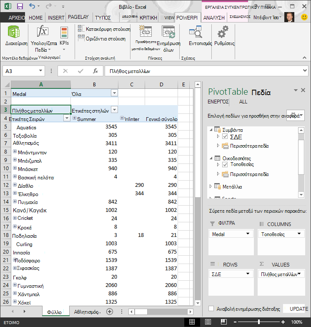311x327 pixels.
Task: Click Zoom Out minus button
Action: tap(235, 322)
